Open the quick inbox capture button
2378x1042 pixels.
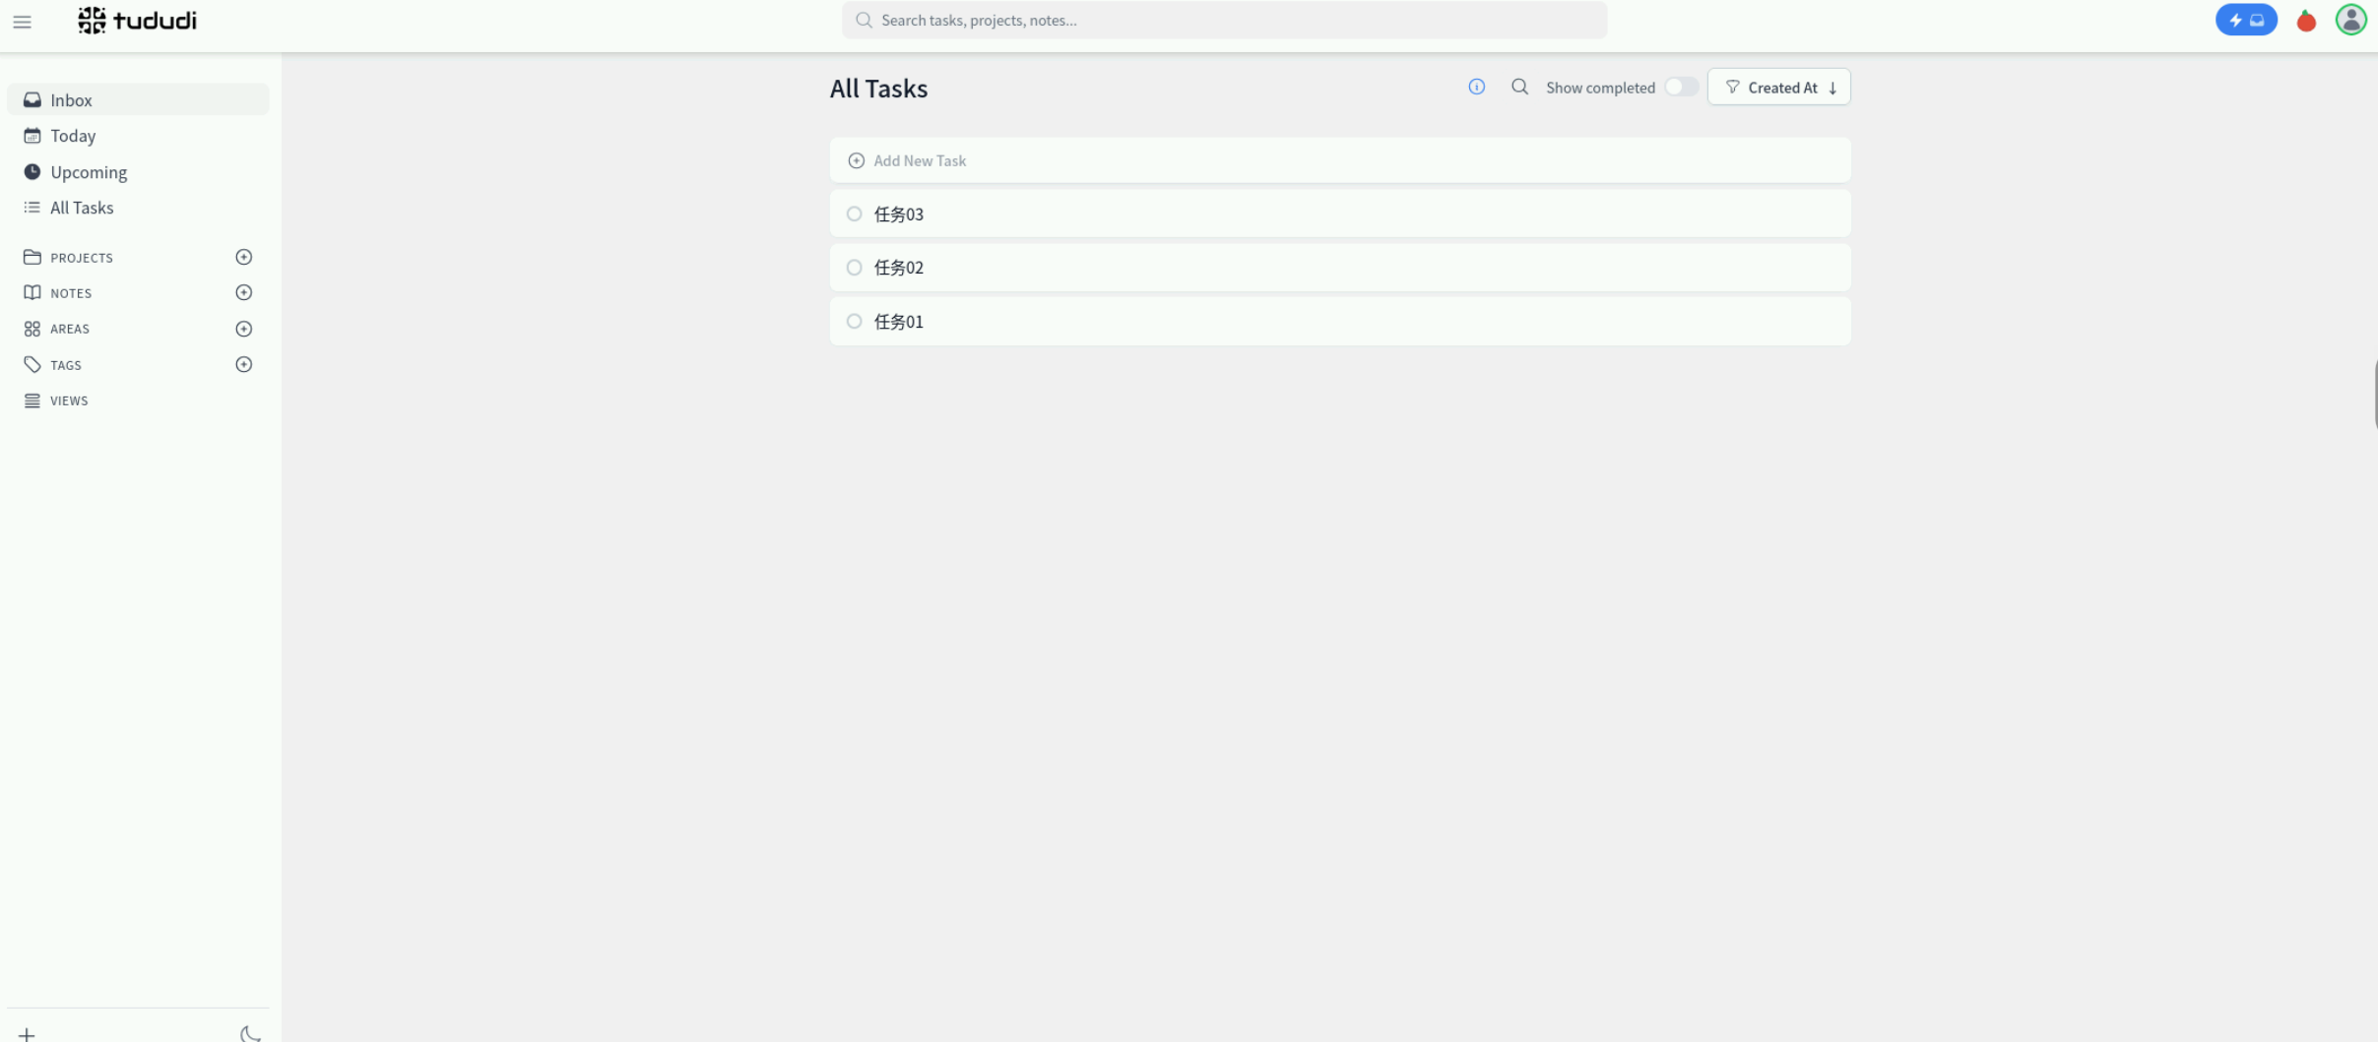tap(2246, 20)
